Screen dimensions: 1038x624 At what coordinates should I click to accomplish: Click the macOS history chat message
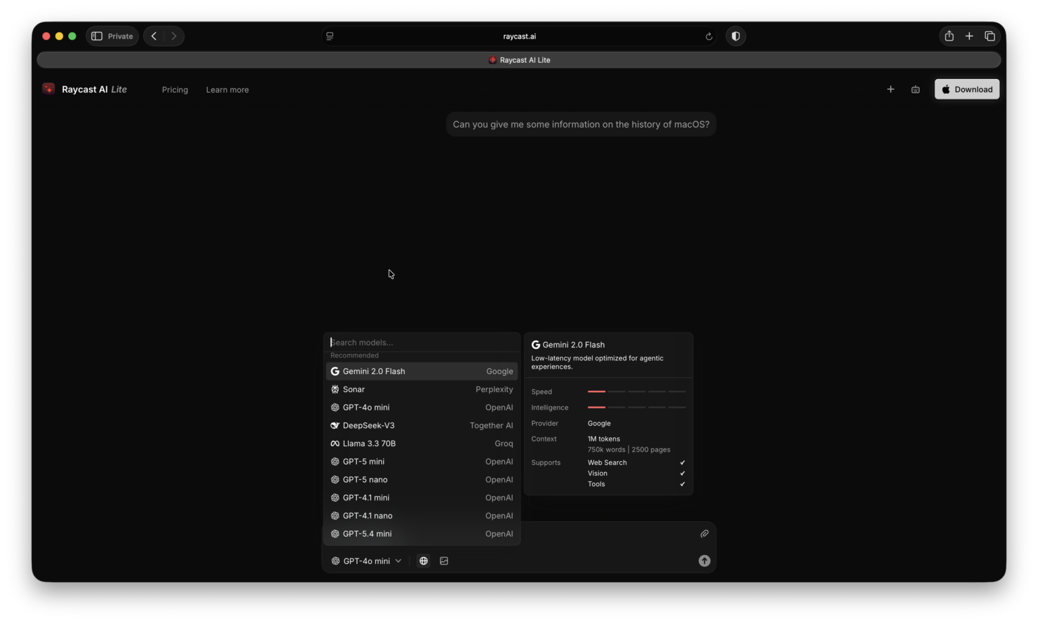pyautogui.click(x=581, y=124)
